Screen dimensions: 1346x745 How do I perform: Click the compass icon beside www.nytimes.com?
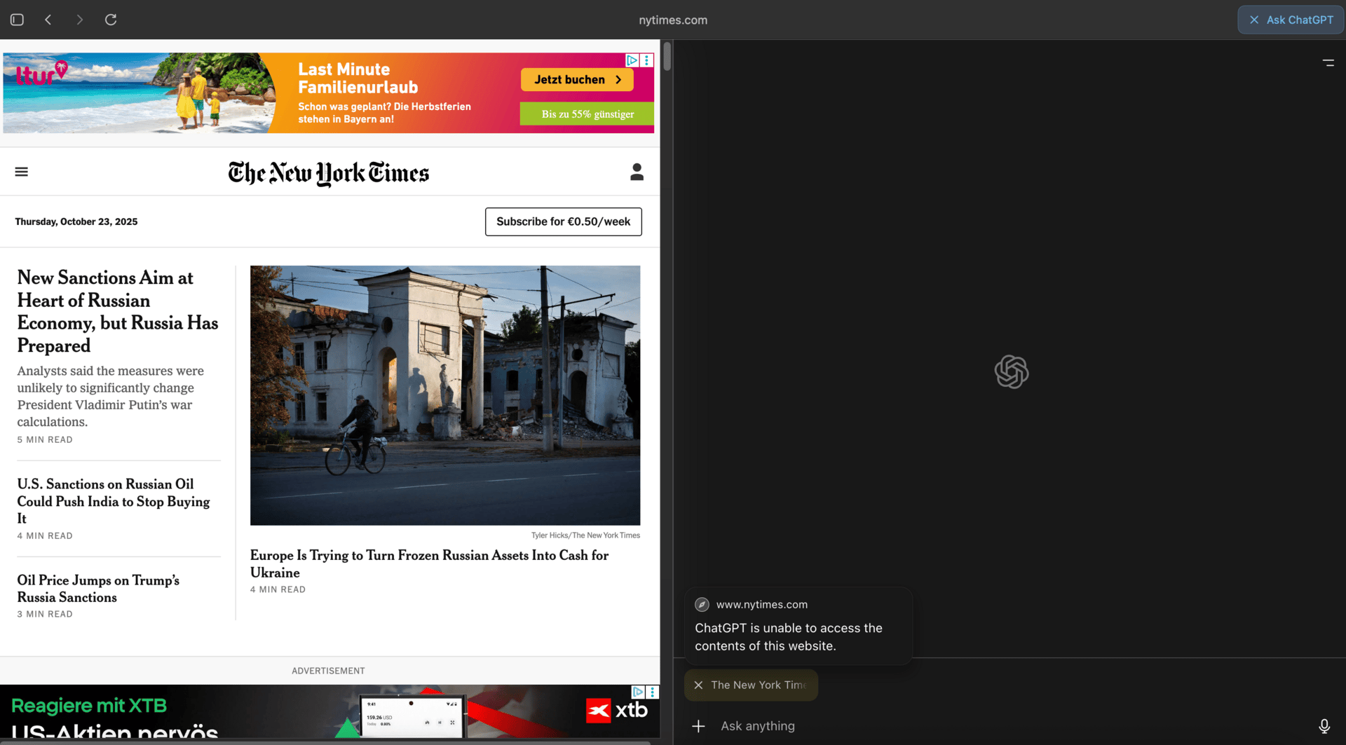pyautogui.click(x=702, y=604)
